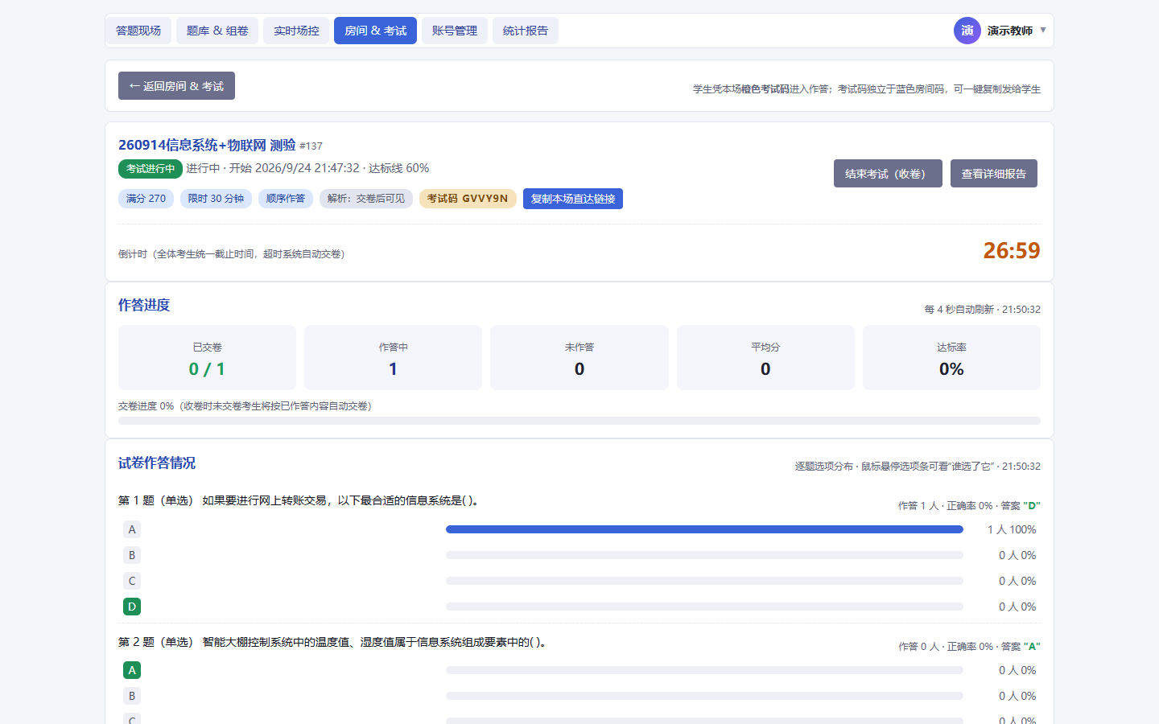Open the 题库 & 组卷 tab
Viewport: 1159px width, 724px height.
click(217, 31)
